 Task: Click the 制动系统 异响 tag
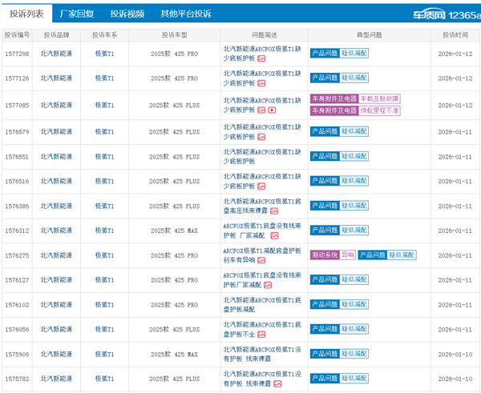(333, 255)
